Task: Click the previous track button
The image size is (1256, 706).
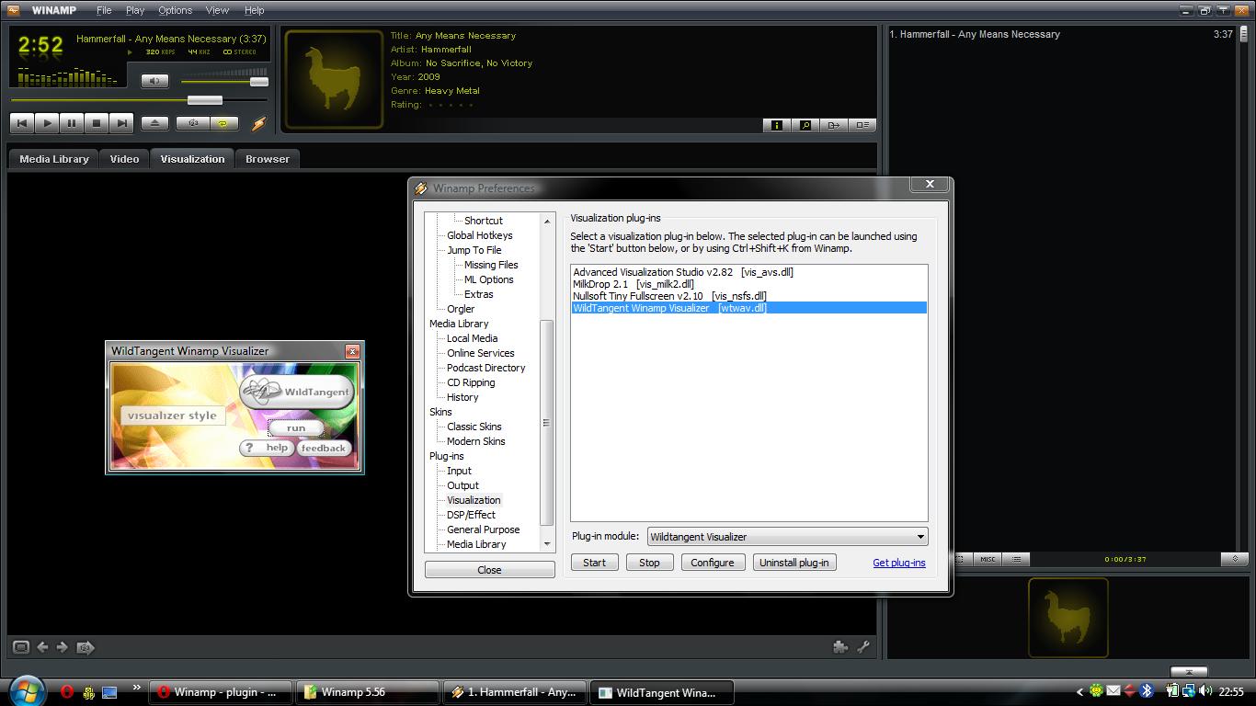Action: [22, 123]
